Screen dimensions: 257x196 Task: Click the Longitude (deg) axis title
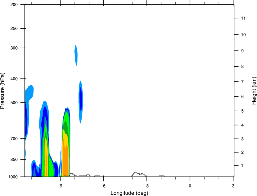coord(129,193)
